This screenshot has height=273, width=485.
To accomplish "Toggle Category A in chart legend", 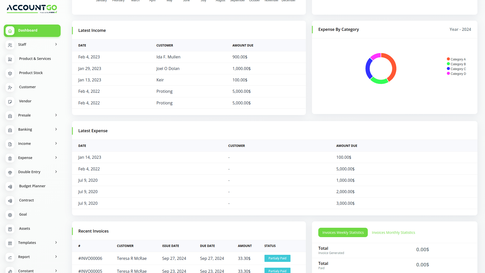I will tap(456, 59).
